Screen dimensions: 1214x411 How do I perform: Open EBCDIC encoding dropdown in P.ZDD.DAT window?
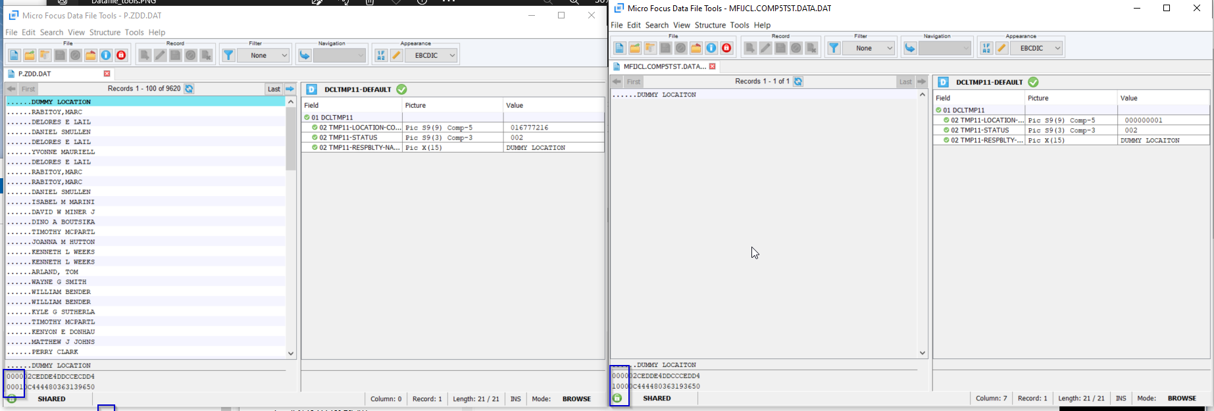[431, 56]
